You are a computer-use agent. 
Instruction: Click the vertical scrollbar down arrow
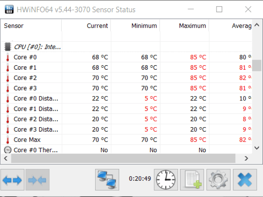(257, 148)
